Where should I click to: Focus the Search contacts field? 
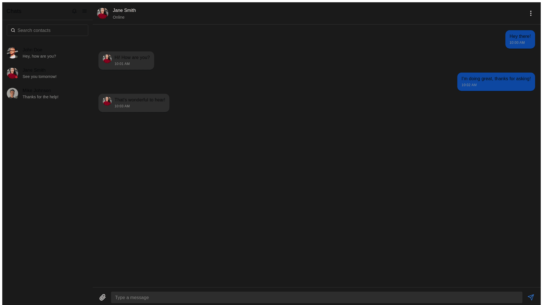point(48,30)
